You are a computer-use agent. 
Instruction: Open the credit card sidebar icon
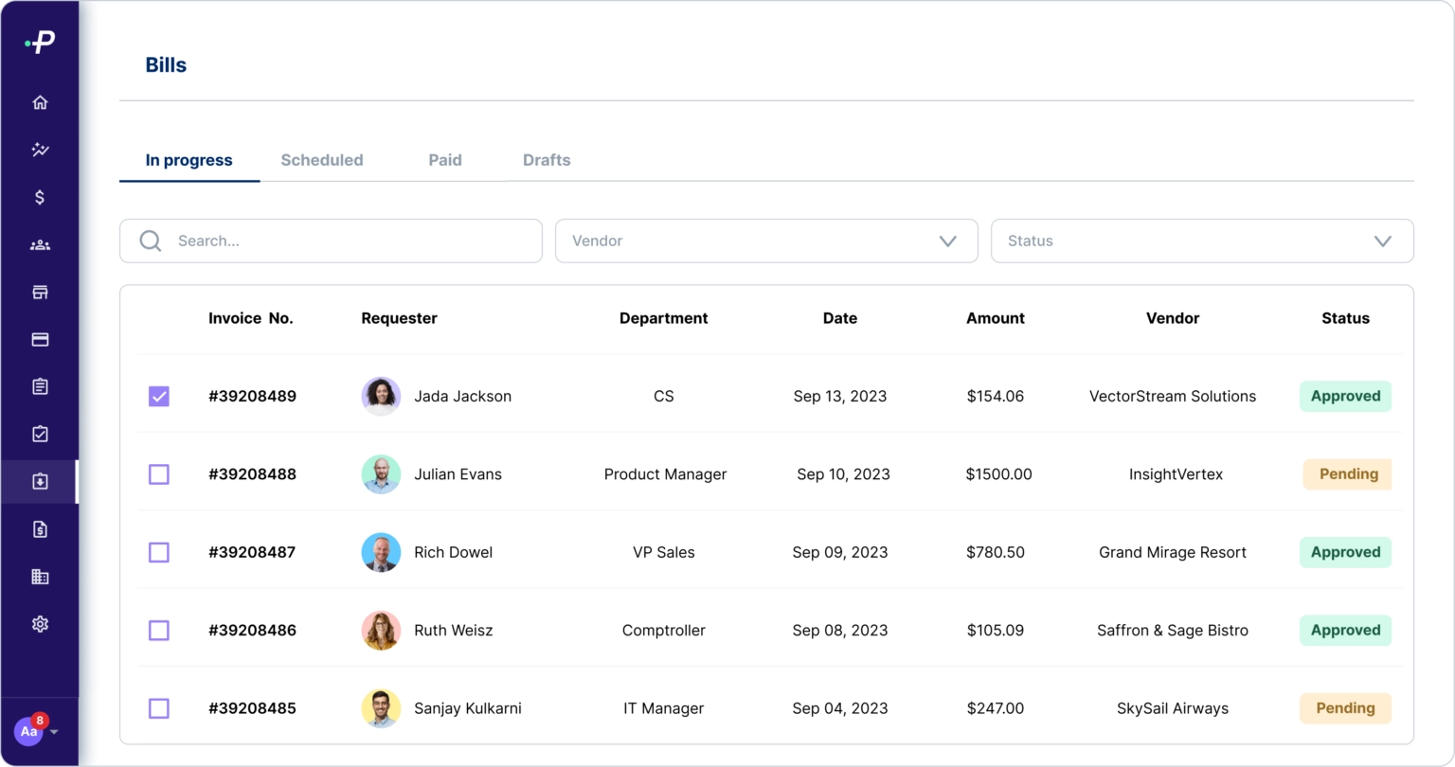coord(40,340)
